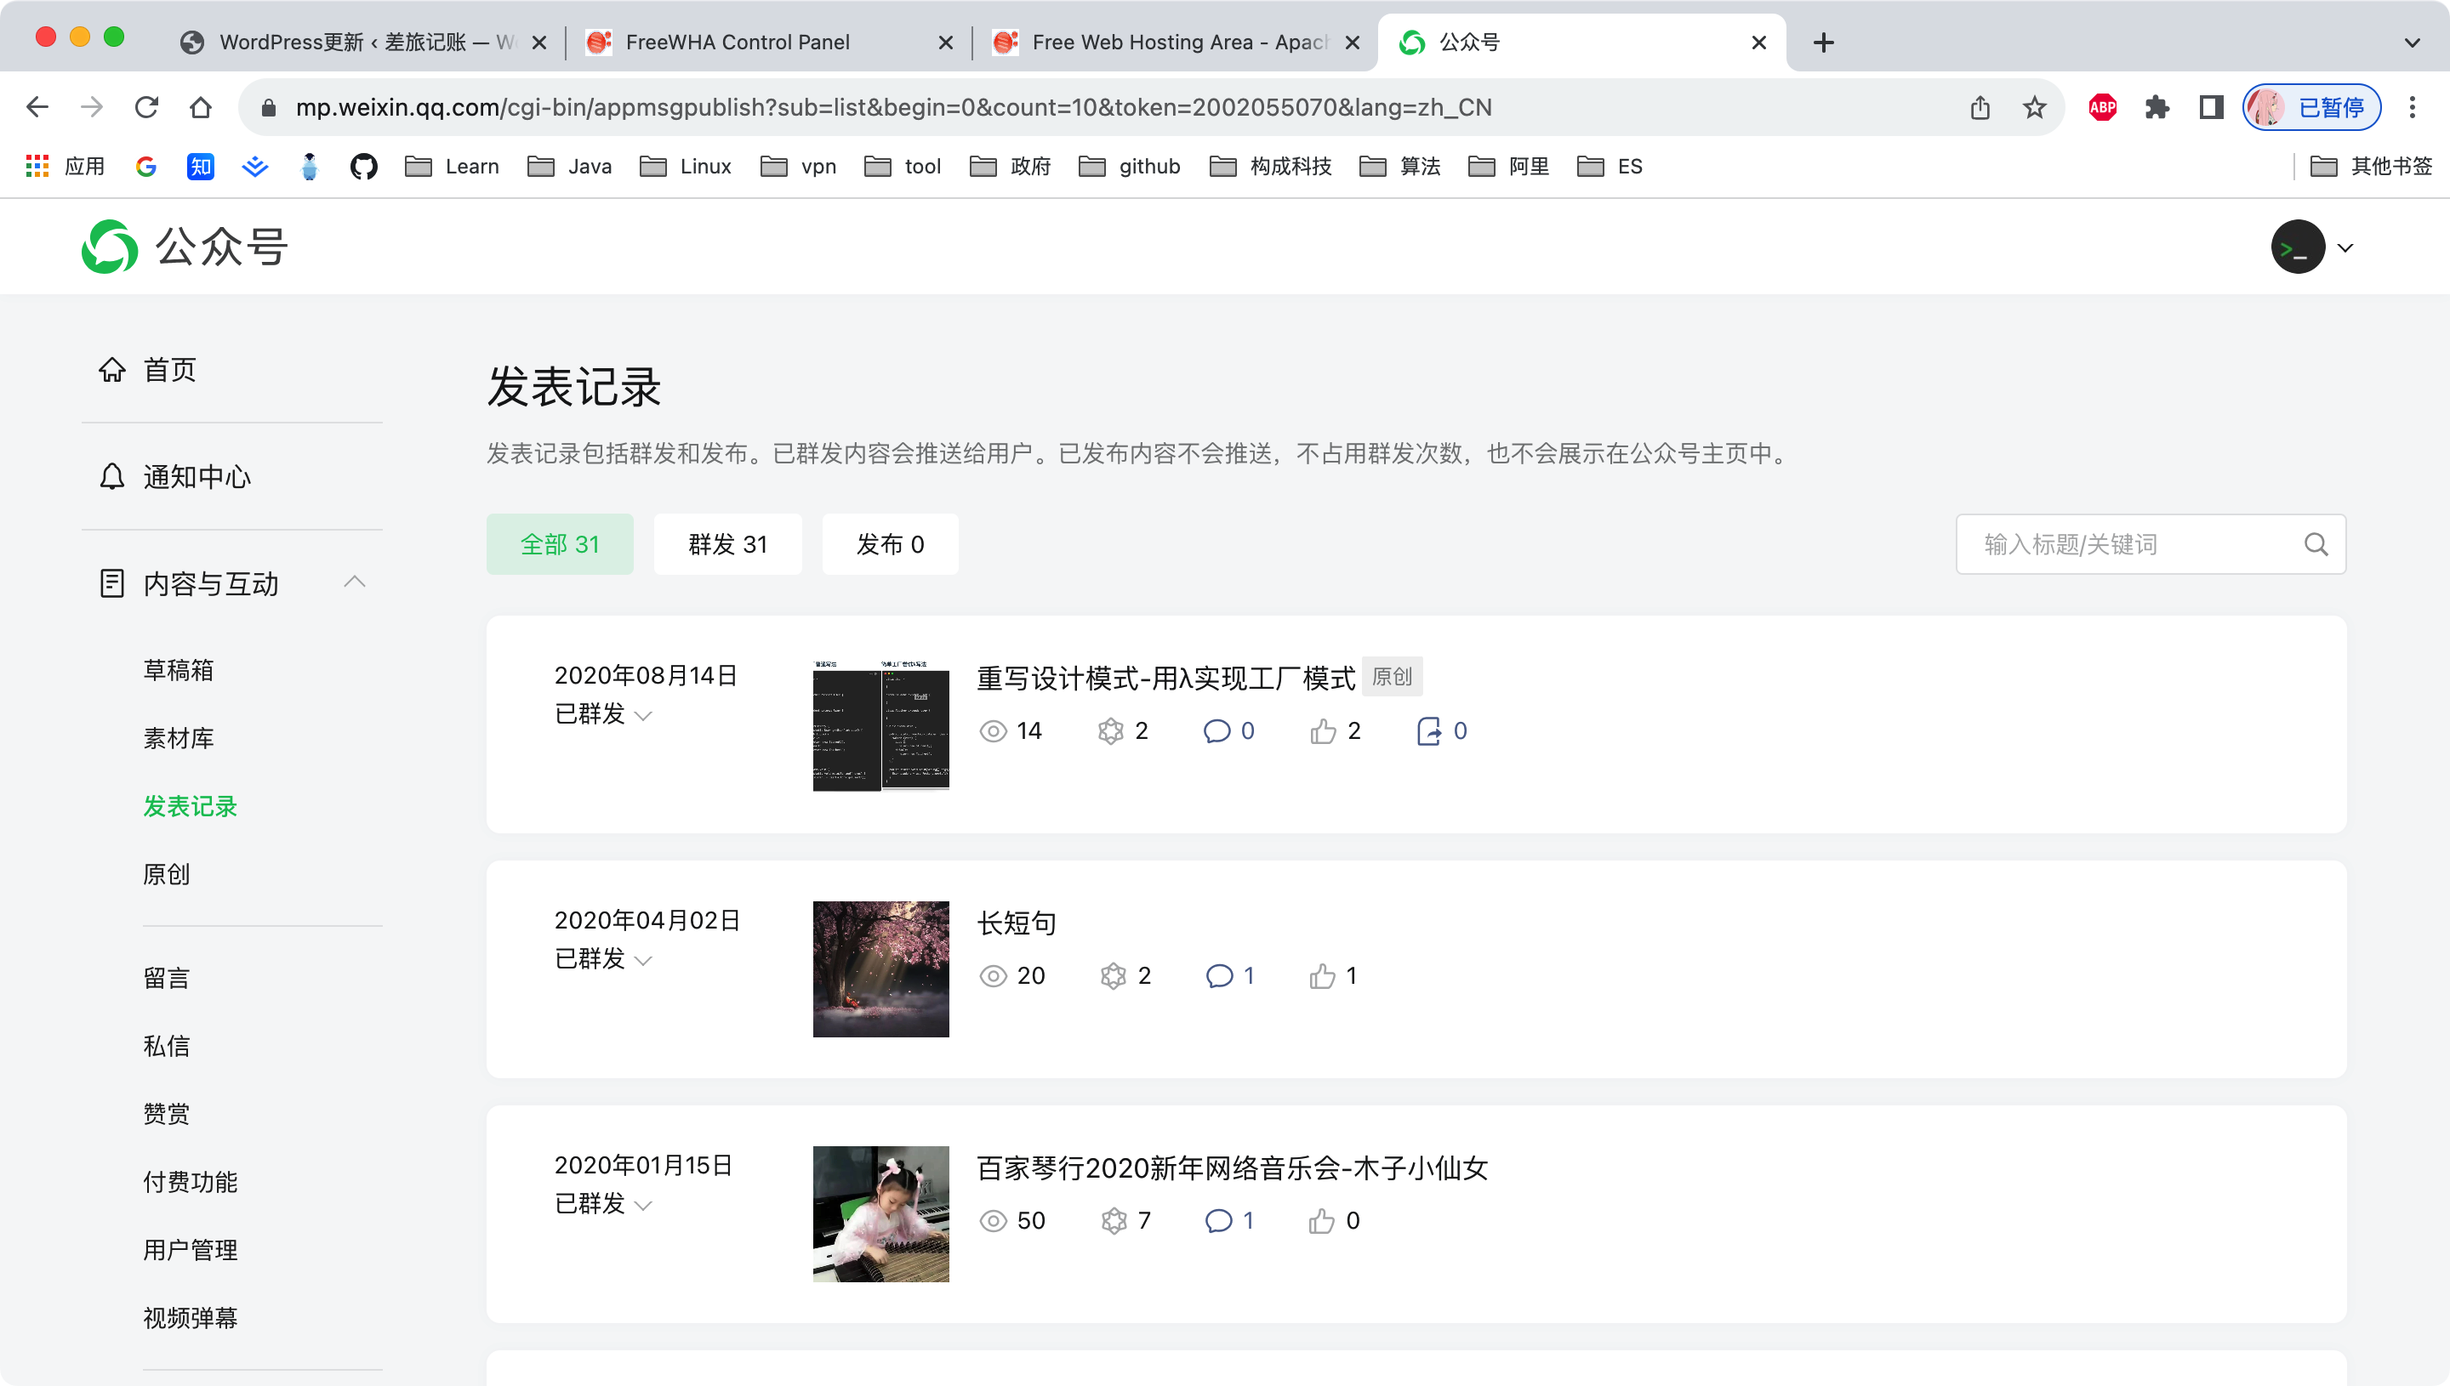The height and width of the screenshot is (1386, 2450).
Task: Click the search magnifier icon in keyword box
Action: [2315, 544]
